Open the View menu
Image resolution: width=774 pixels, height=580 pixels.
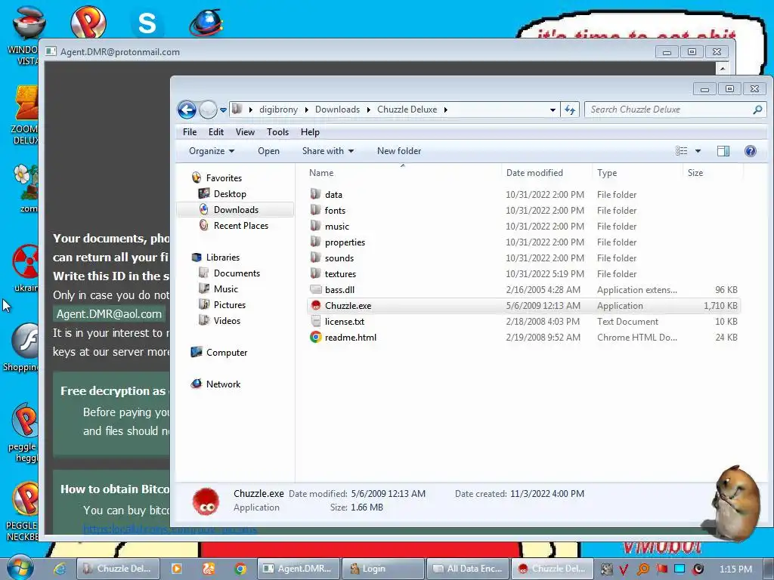click(245, 132)
